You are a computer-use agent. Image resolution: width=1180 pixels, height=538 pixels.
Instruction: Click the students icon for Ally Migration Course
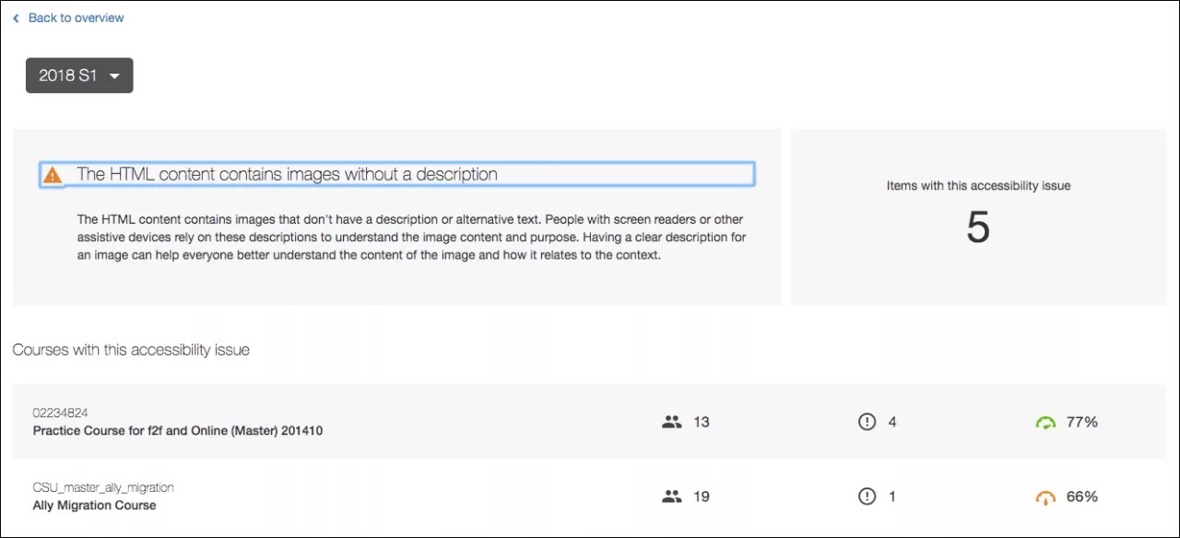671,497
